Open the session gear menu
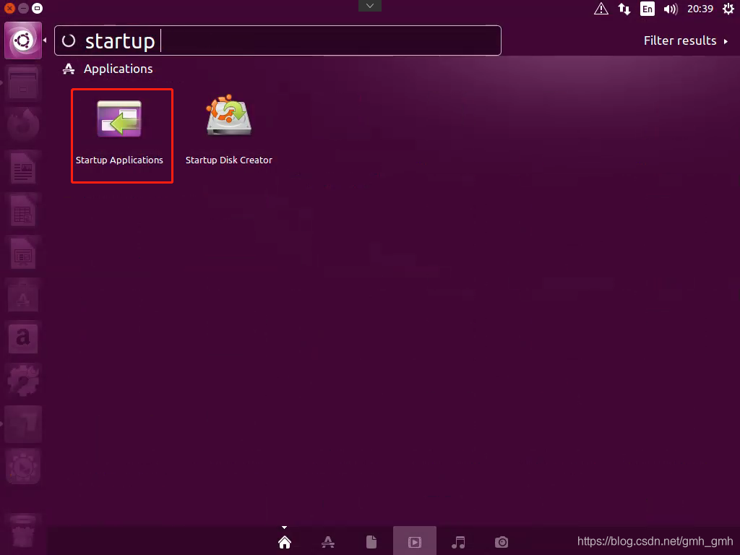 click(728, 9)
